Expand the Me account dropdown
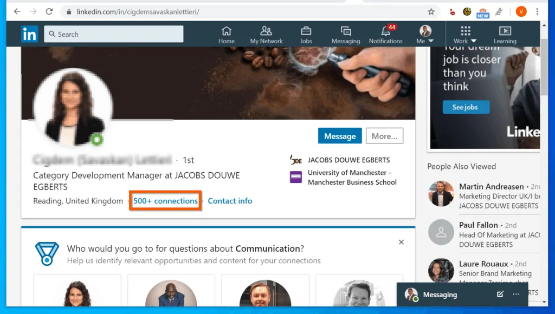Viewport: 555px width, 314px height. tap(425, 35)
